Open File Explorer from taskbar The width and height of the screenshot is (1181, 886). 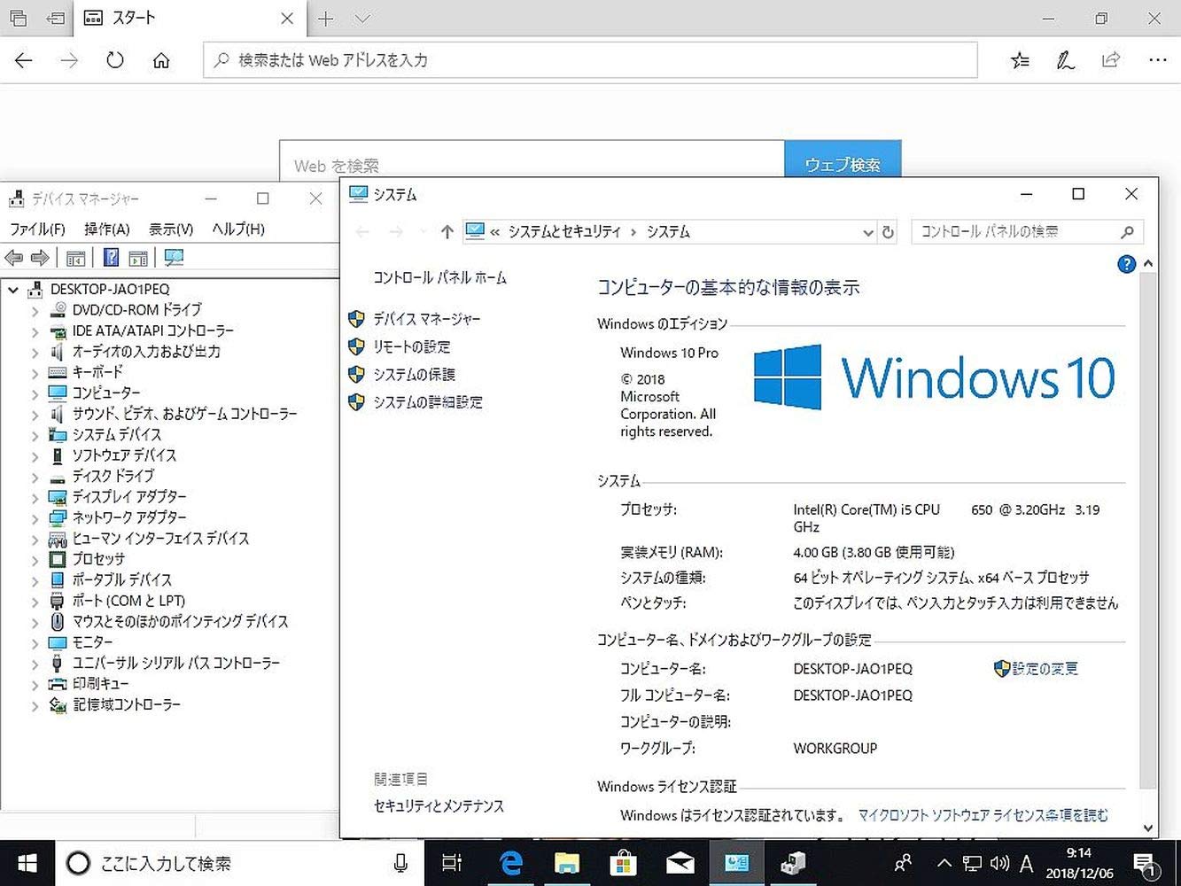tap(566, 863)
